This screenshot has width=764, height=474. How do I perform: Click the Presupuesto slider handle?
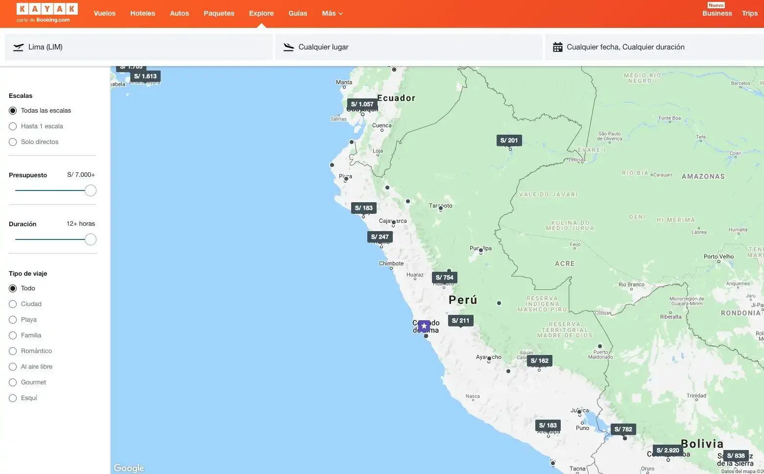tap(90, 190)
